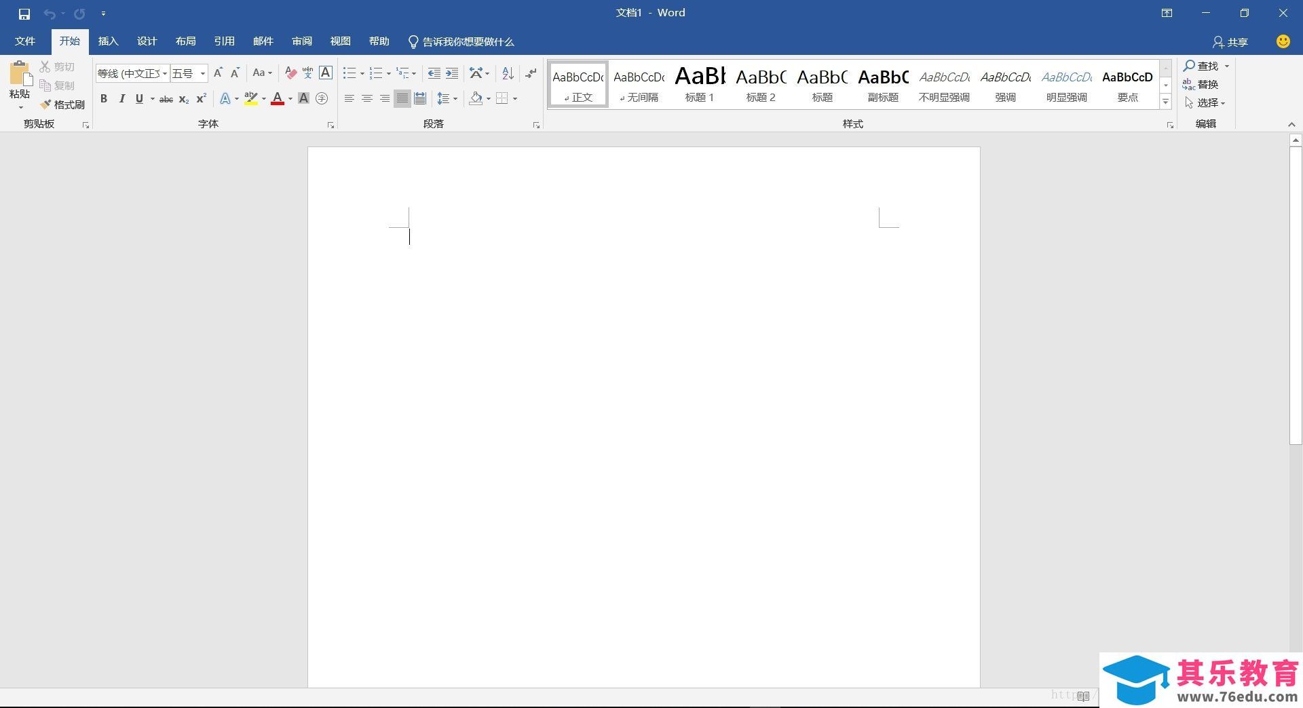
Task: Click the Paste (粘贴) icon
Action: [x=20, y=73]
